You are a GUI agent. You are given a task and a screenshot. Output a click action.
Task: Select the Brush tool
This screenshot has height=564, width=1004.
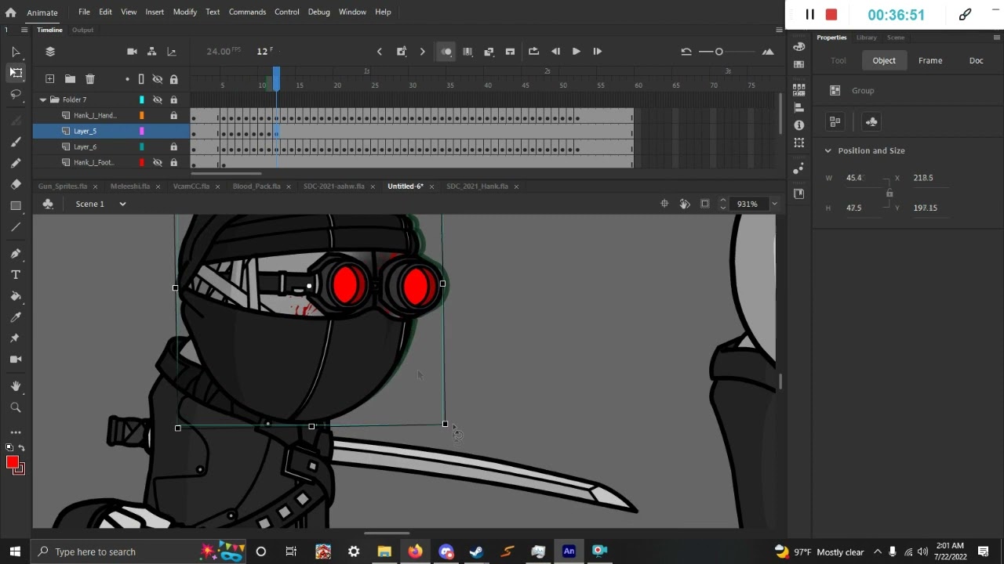(x=16, y=142)
